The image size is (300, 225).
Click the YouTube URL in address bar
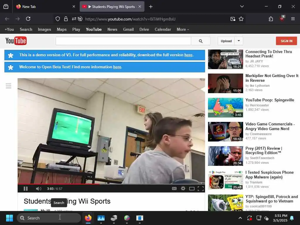pyautogui.click(x=130, y=19)
